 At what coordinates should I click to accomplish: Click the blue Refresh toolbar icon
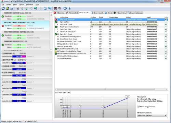[x=3, y=9]
